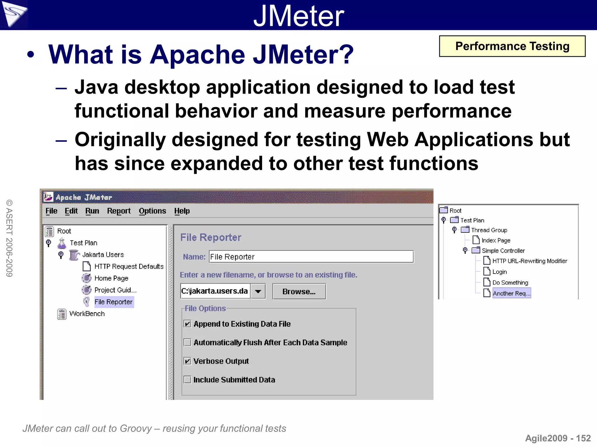The image size is (597, 447).
Task: Click the Browse... button
Action: (x=299, y=292)
